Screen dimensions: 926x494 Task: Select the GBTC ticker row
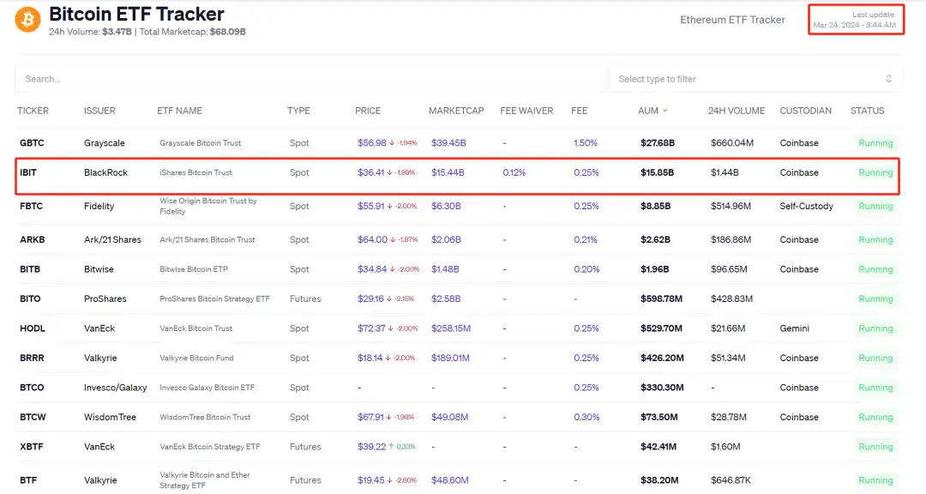(32, 143)
